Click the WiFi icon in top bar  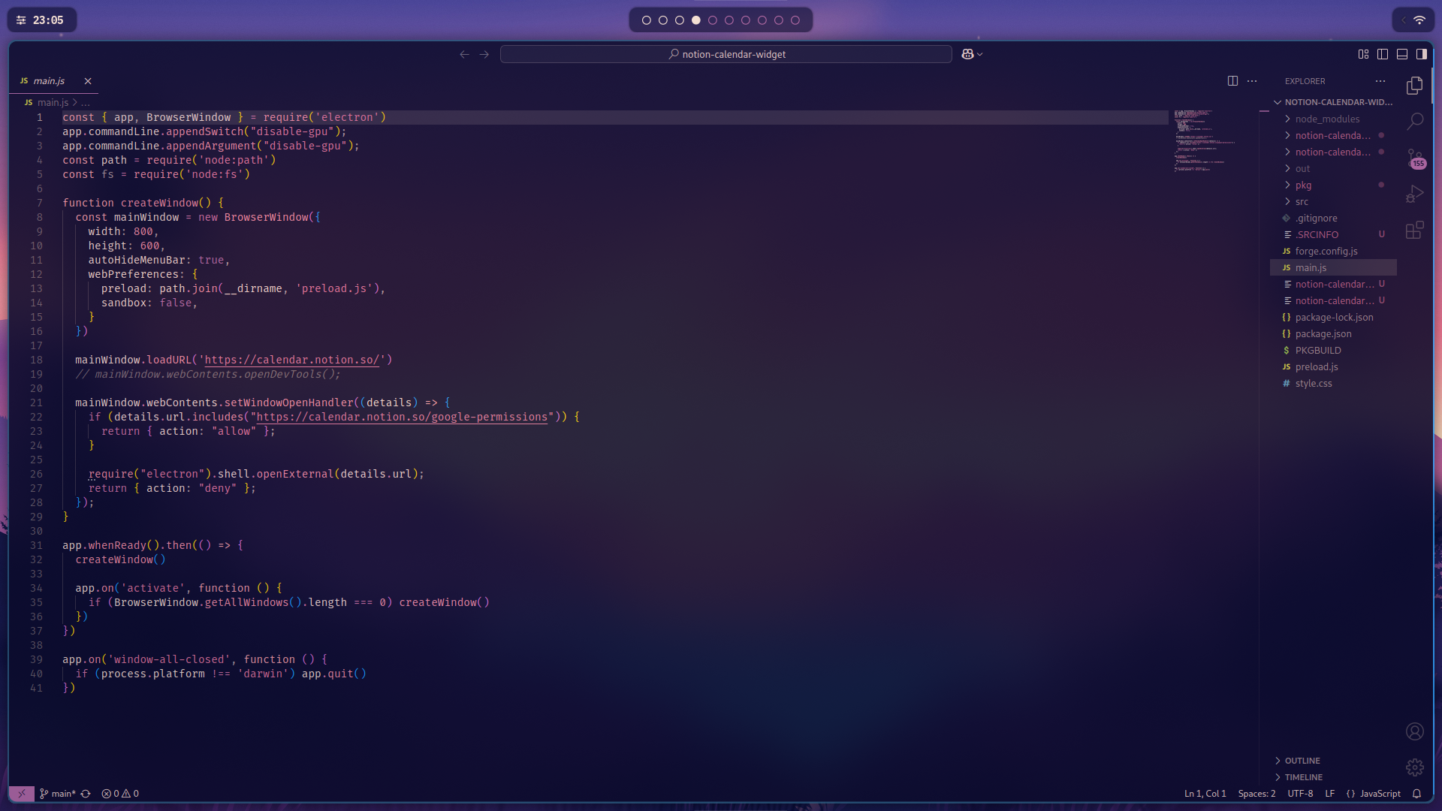[1419, 20]
